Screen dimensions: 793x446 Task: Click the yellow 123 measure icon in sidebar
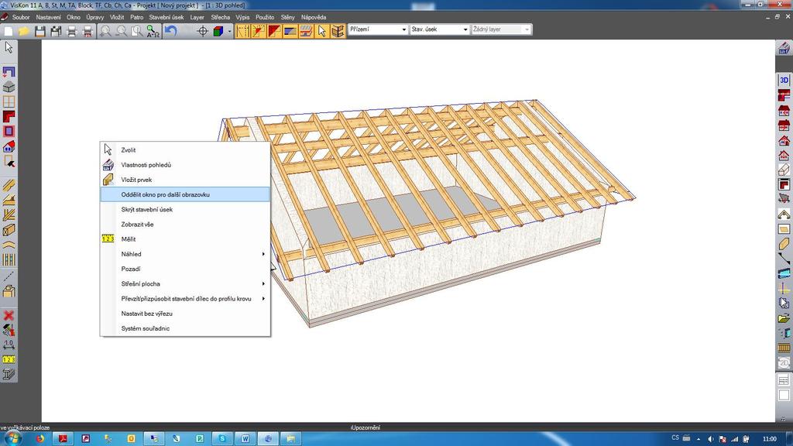click(9, 359)
